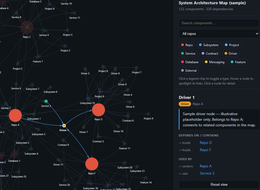The height and width of the screenshot is (190, 260).
Task: Select the Driver 4 node
Action: (x=128, y=90)
